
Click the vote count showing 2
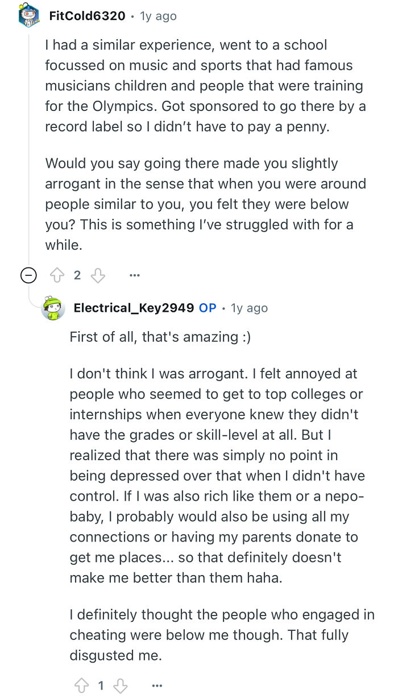click(x=77, y=275)
